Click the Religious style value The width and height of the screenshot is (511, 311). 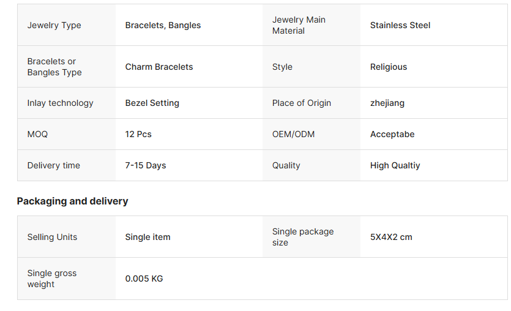(389, 67)
